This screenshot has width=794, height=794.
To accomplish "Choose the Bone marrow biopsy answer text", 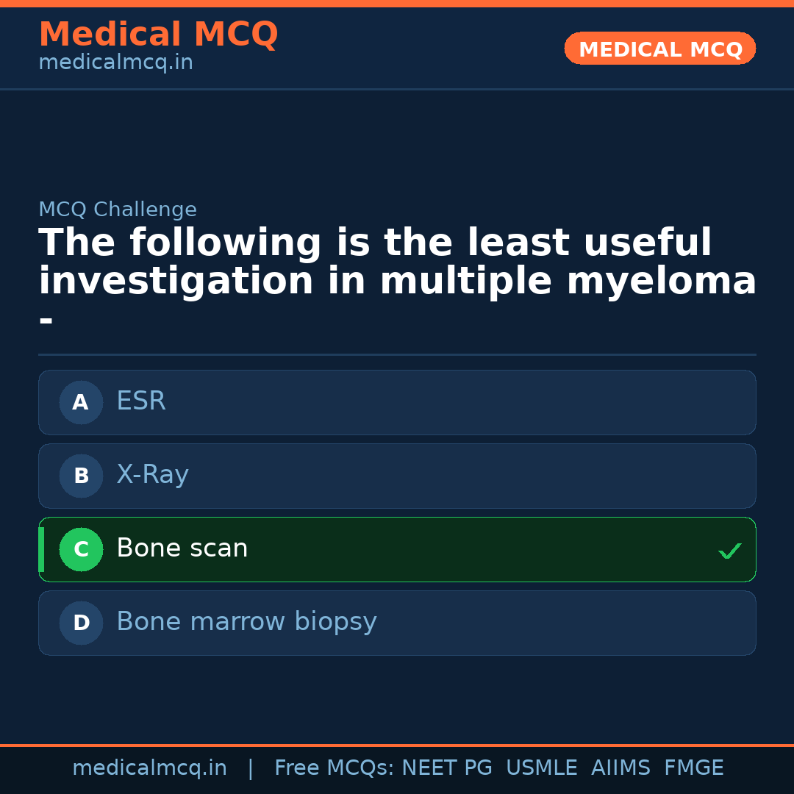I will (x=246, y=622).
